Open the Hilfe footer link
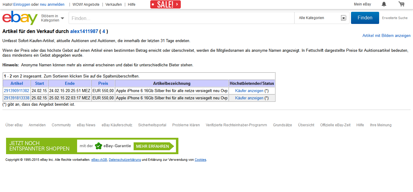413x192 pixels. [x=360, y=125]
